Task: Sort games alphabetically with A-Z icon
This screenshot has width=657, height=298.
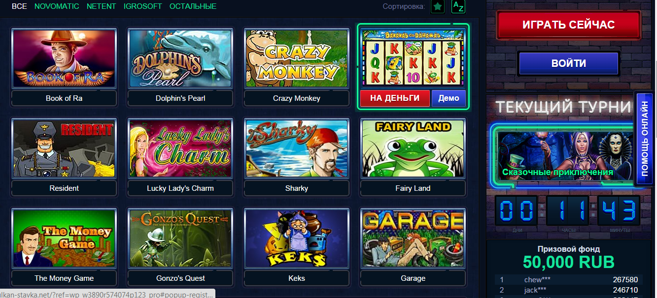Action: tap(458, 6)
